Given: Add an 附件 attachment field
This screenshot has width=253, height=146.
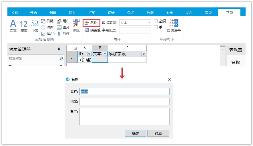Looking at the screenshot, I should coord(63,34).
